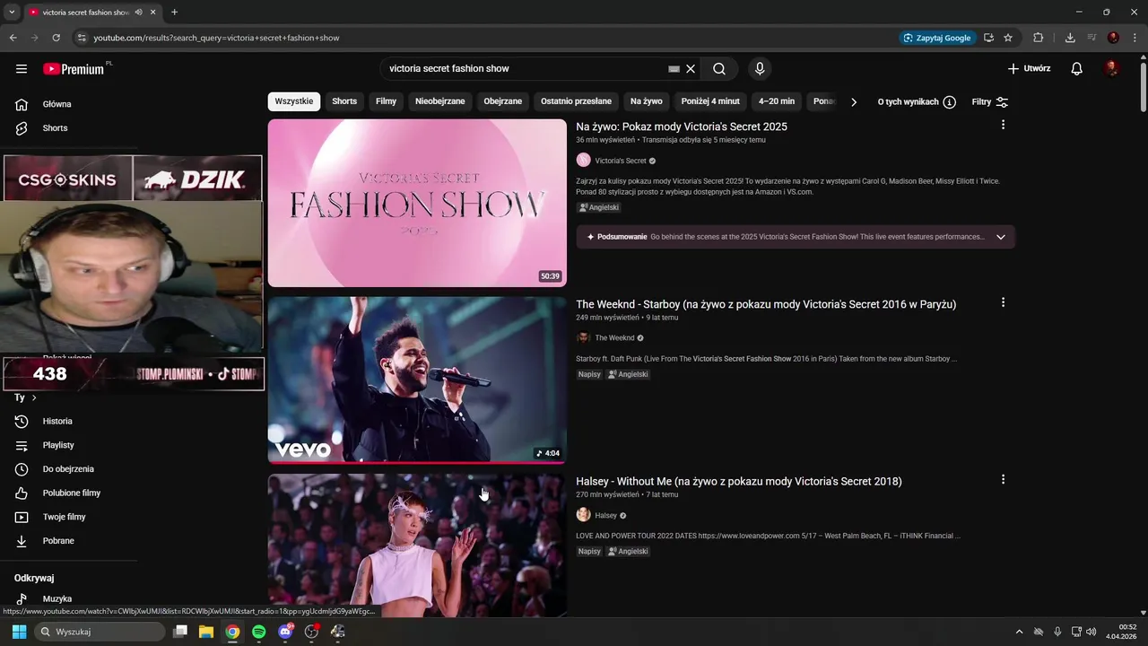
Task: Bookmark this page with the star icon
Action: click(1008, 38)
